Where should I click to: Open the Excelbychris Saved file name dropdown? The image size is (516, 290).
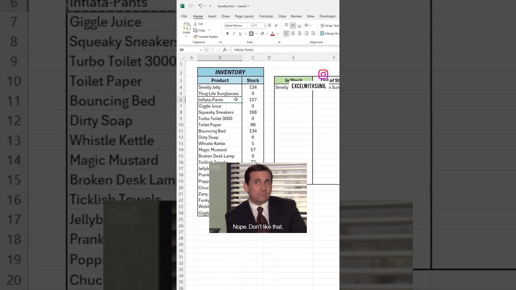(x=234, y=6)
